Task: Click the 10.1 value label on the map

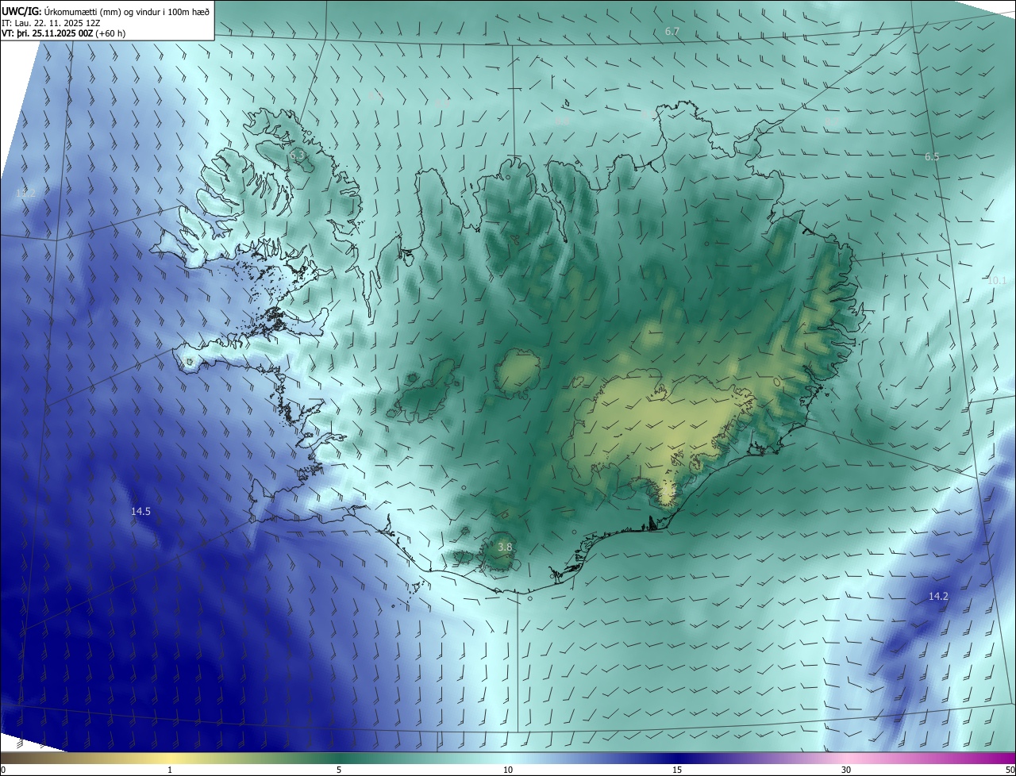Action: coord(997,281)
